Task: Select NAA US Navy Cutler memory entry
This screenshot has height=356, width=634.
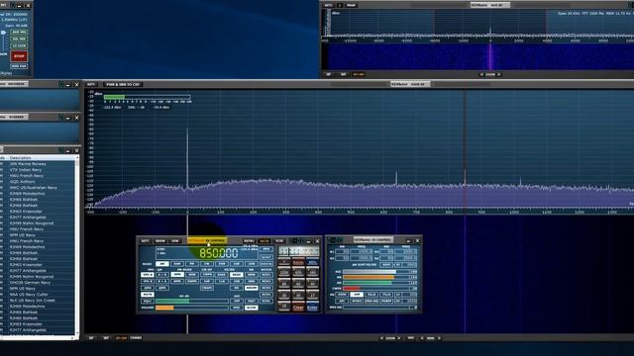Action: [x=29, y=295]
